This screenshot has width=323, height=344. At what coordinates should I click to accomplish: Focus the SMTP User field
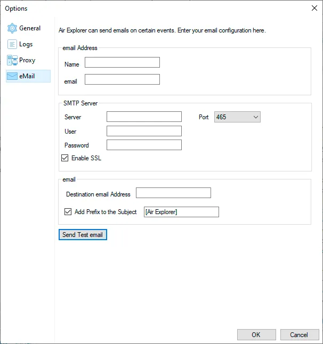144,131
